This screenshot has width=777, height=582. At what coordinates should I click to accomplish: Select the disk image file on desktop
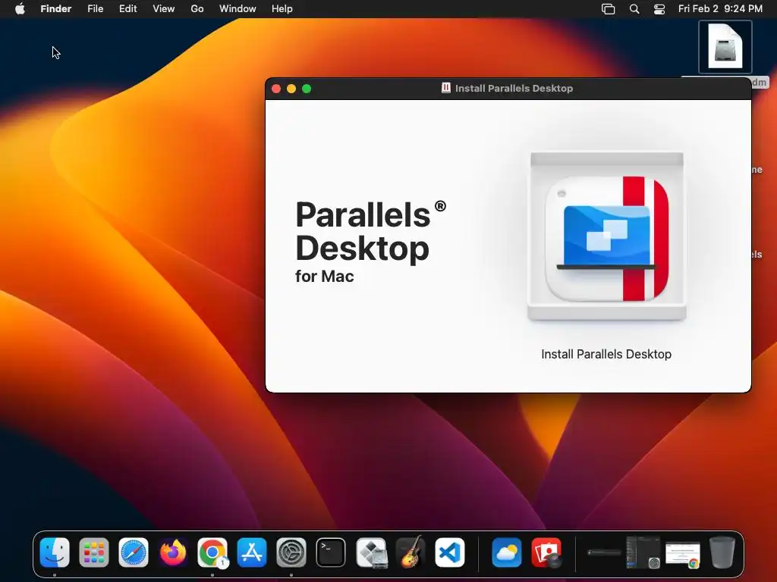(725, 46)
